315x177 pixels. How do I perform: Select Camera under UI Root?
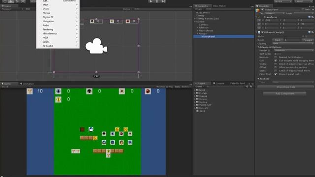tap(203, 25)
